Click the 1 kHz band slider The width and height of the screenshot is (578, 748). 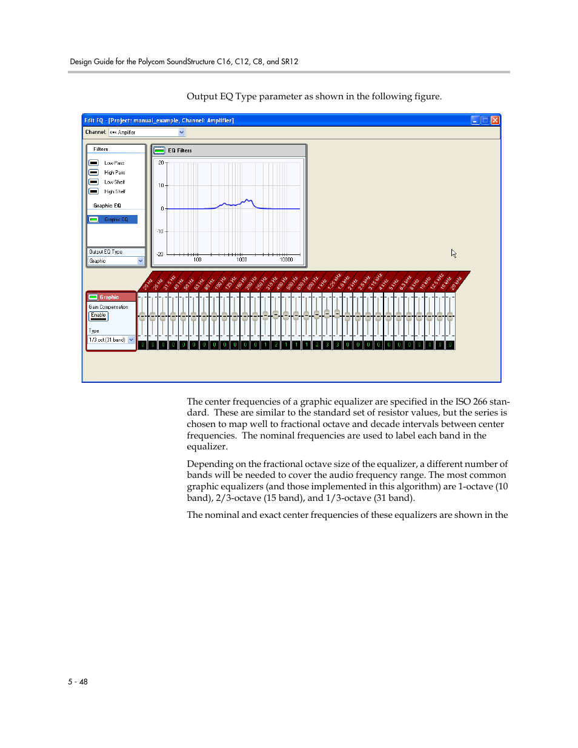pos(317,316)
